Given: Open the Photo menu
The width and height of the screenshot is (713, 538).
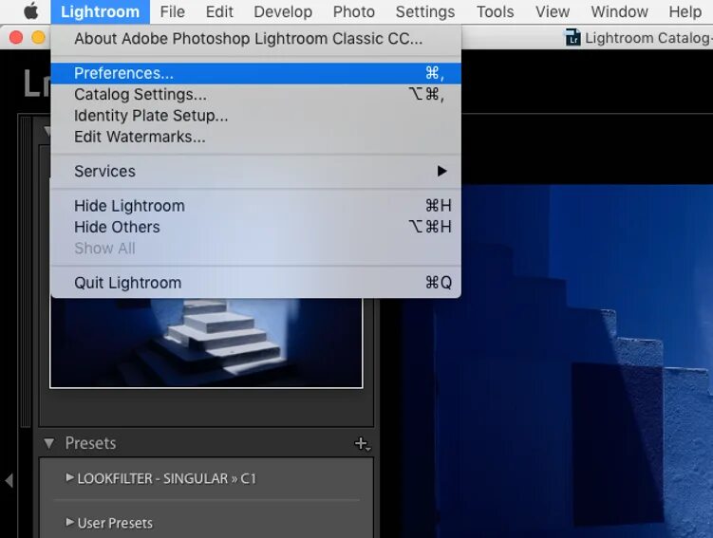Looking at the screenshot, I should (x=354, y=11).
